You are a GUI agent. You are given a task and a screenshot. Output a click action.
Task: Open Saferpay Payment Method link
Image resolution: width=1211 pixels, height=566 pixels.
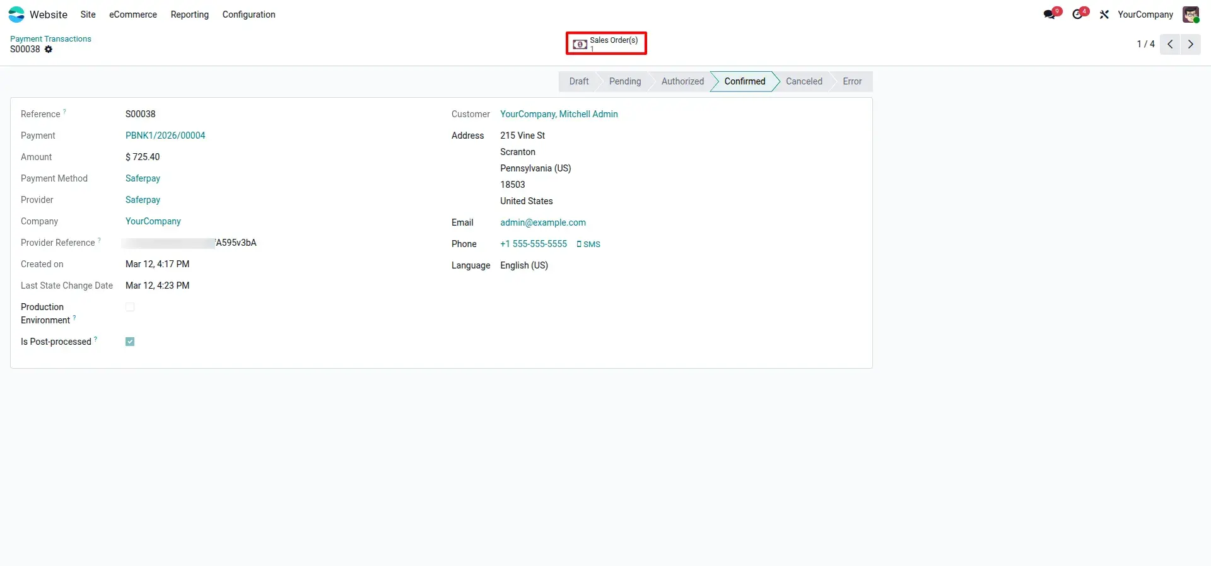point(143,178)
